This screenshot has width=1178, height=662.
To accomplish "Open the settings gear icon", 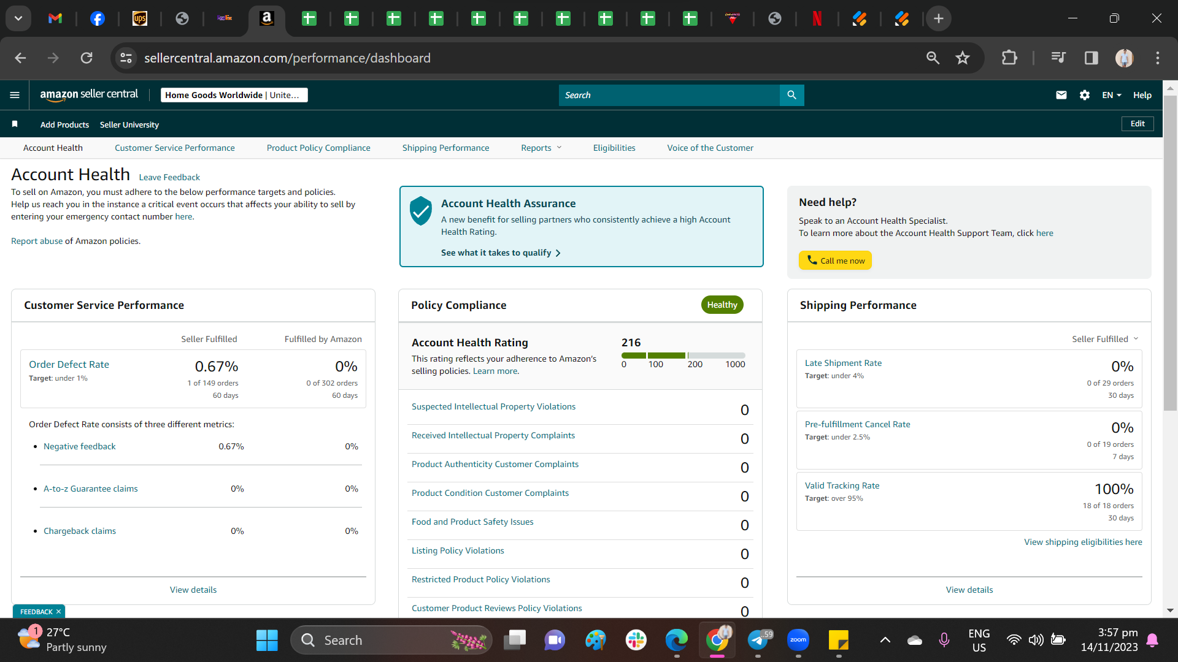I will [1084, 95].
